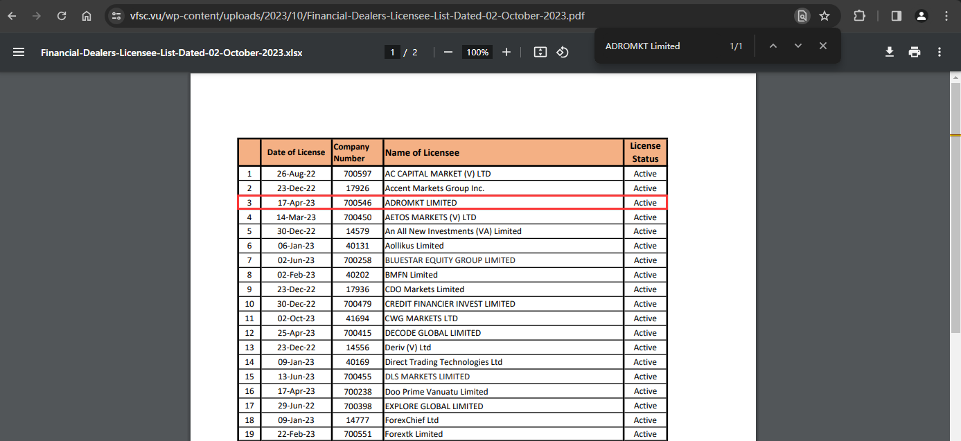Click the find-in-page icon in address bar

click(x=802, y=16)
